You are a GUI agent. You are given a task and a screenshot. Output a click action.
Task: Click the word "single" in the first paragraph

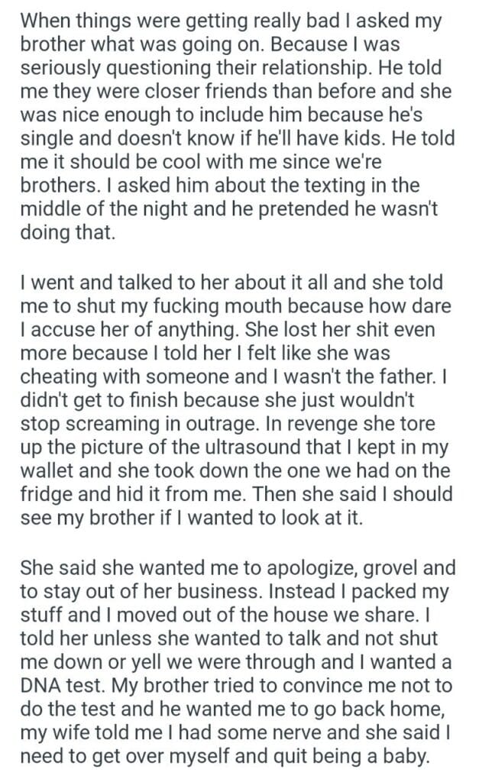pyautogui.click(x=44, y=136)
